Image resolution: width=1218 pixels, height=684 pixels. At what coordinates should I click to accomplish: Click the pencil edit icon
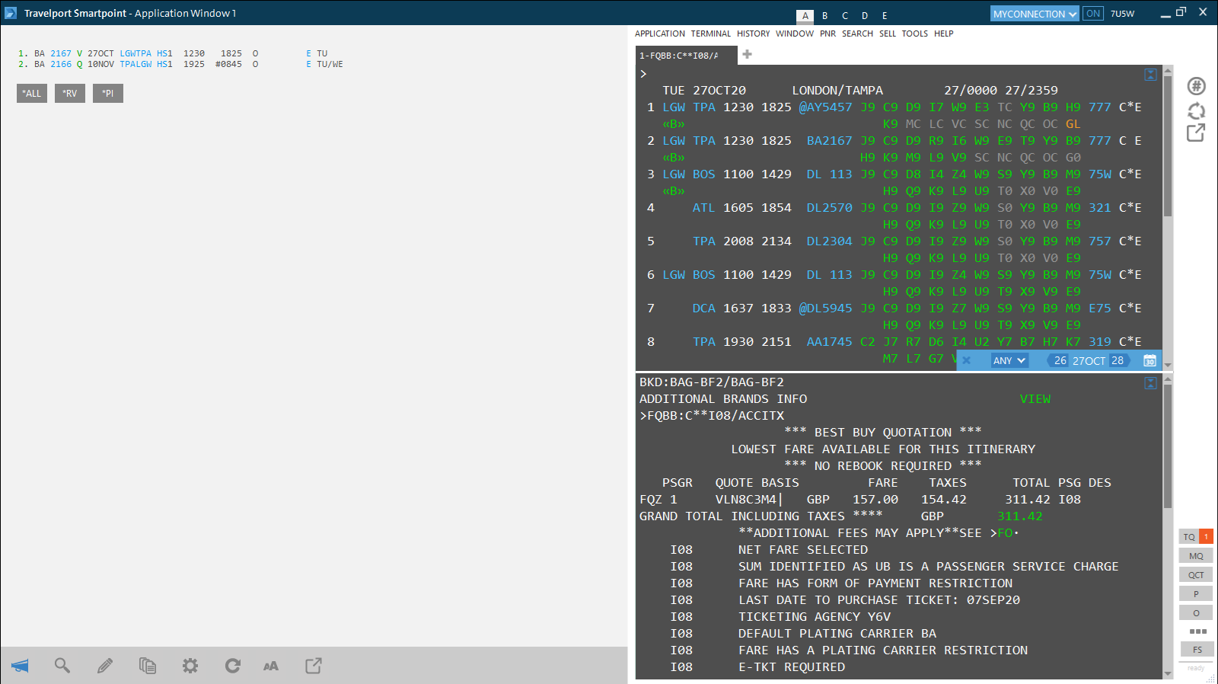pos(105,666)
